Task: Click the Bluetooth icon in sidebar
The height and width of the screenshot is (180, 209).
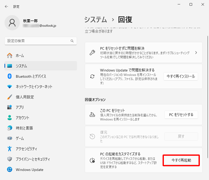Action: pyautogui.click(x=10, y=76)
